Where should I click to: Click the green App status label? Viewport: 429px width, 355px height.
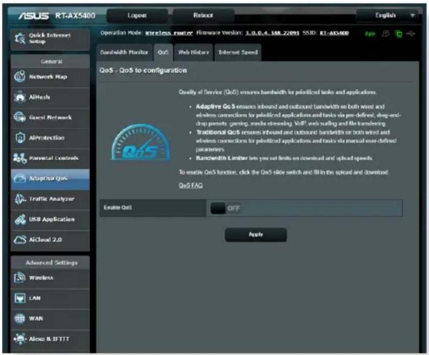pyautogui.click(x=370, y=34)
